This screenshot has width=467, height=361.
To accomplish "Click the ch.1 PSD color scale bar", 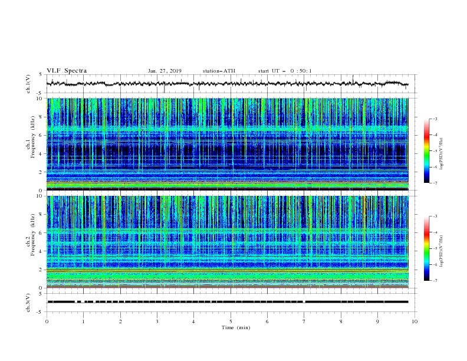I will point(426,151).
